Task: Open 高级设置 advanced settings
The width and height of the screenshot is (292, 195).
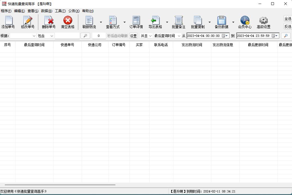Action: click(x=263, y=22)
